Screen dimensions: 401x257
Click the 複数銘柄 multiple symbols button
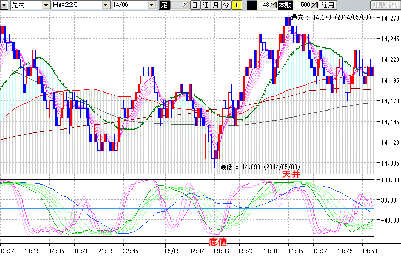click(385, 5)
